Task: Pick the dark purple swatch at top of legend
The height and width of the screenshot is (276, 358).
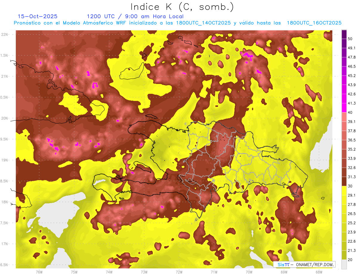Action: click(x=344, y=35)
